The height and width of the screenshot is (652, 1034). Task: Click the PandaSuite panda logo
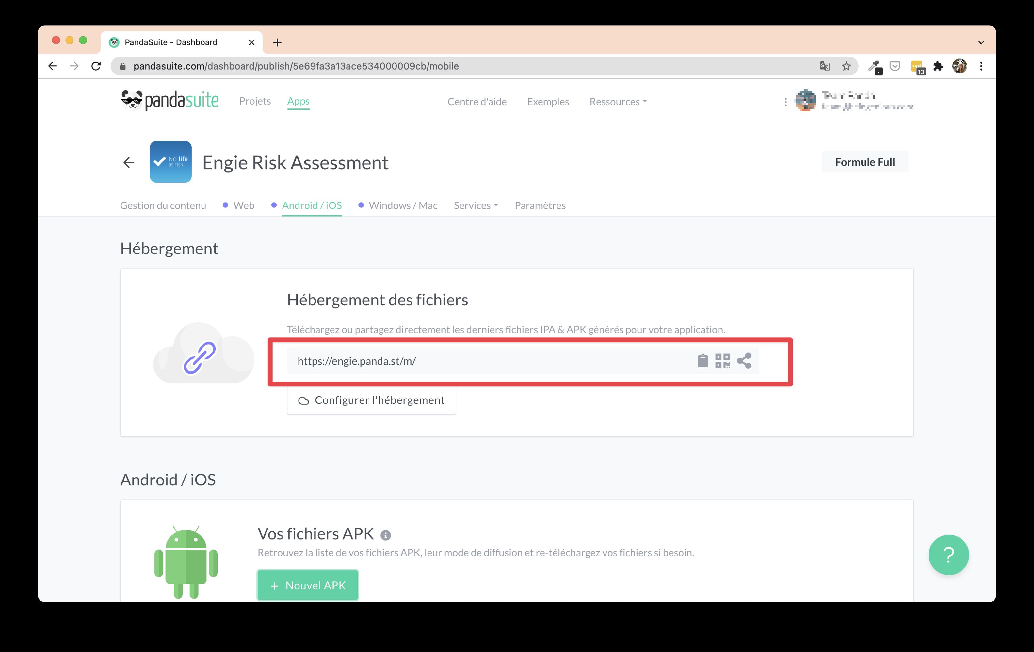pyautogui.click(x=133, y=101)
